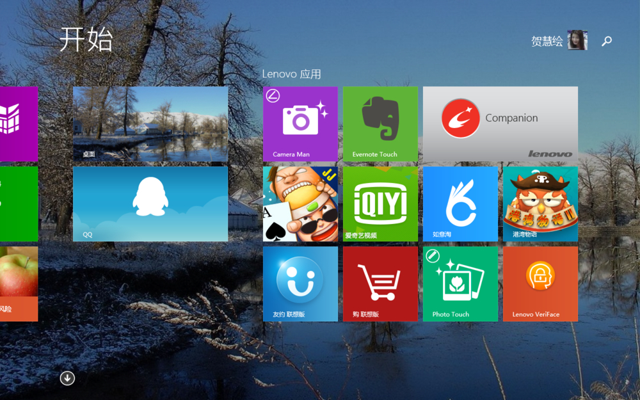The height and width of the screenshot is (400, 640).
Task: Open the QQ penguin tile
Action: click(x=150, y=204)
